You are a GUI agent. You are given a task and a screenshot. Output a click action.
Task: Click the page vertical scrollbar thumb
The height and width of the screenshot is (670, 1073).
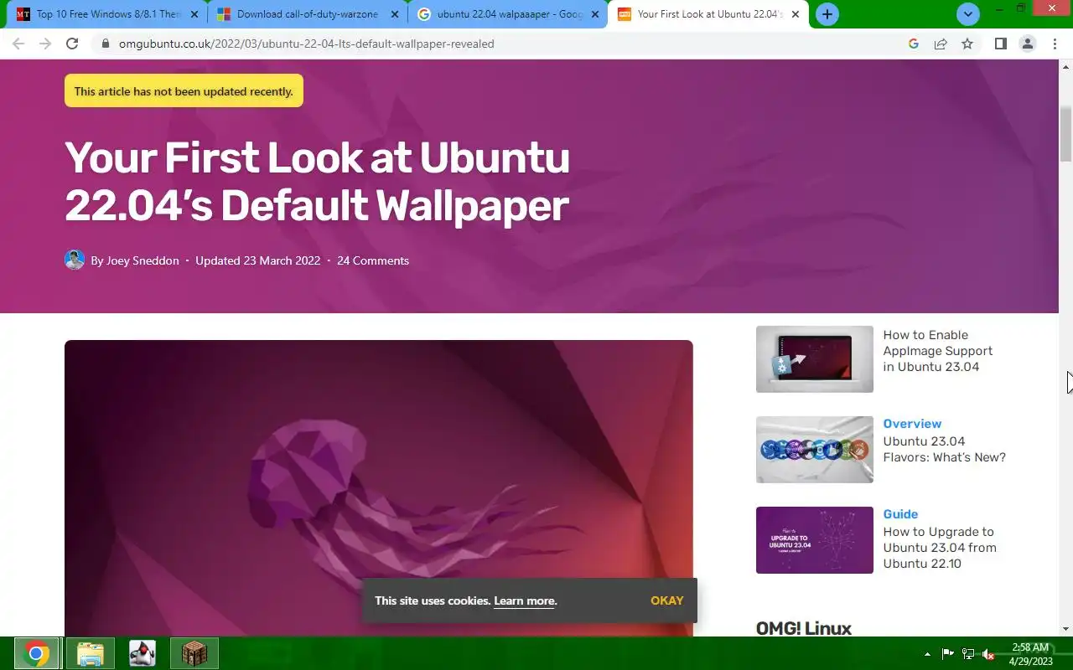point(1066,133)
